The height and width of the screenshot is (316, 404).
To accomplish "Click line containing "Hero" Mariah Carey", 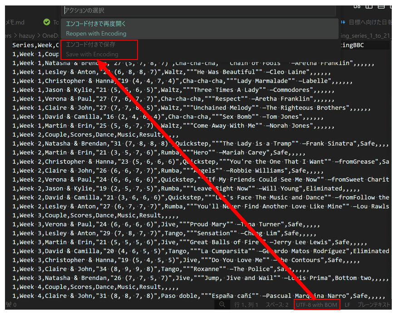I will coord(159,153).
